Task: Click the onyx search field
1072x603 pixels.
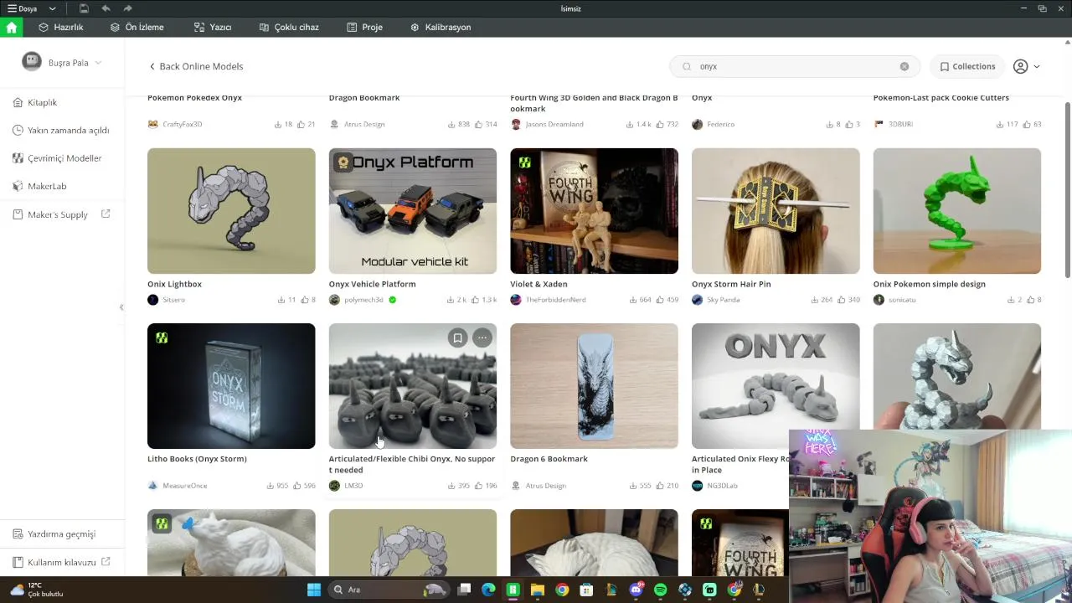Action: 794,66
